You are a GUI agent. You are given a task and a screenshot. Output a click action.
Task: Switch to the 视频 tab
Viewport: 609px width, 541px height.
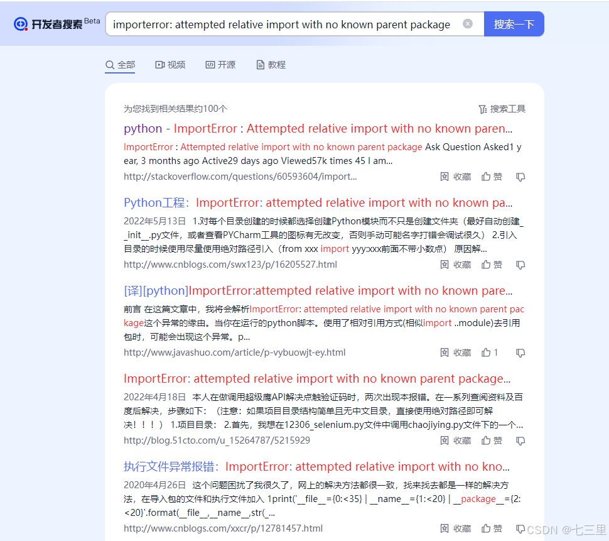(x=170, y=65)
